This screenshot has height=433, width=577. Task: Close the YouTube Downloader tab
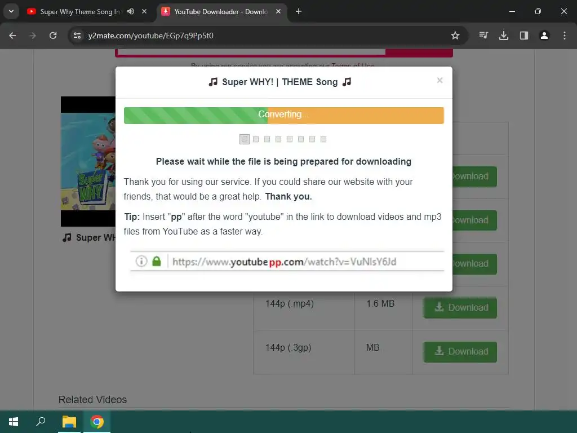278,11
